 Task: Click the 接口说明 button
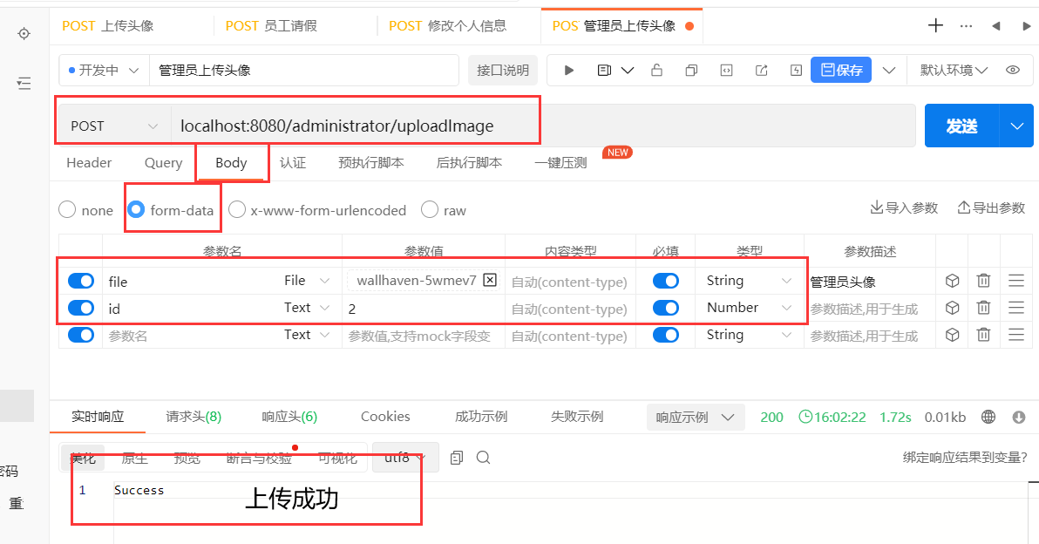503,70
